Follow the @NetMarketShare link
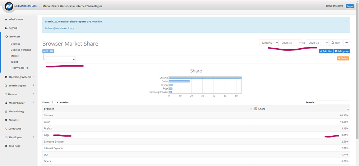 [60, 28]
